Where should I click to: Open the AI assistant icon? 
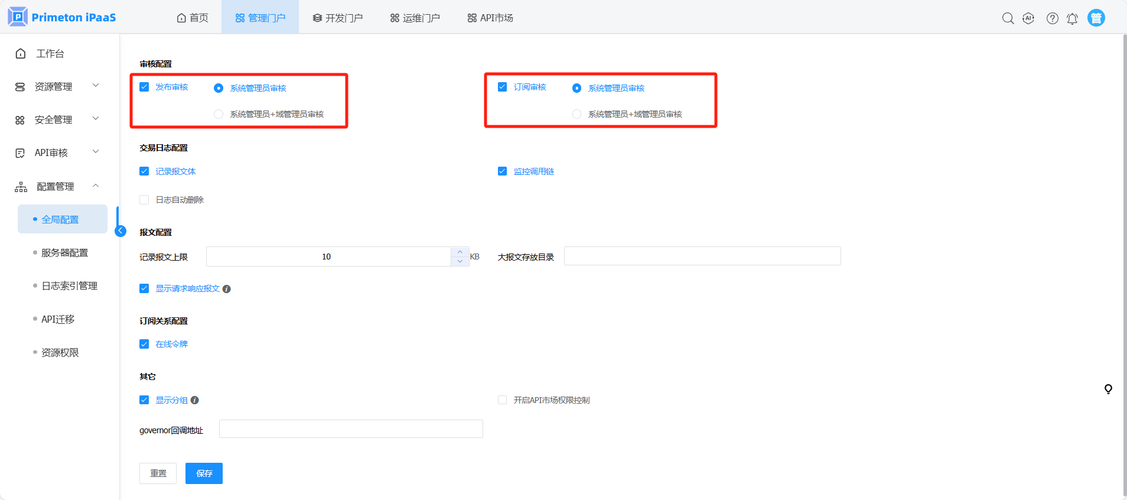click(1028, 18)
